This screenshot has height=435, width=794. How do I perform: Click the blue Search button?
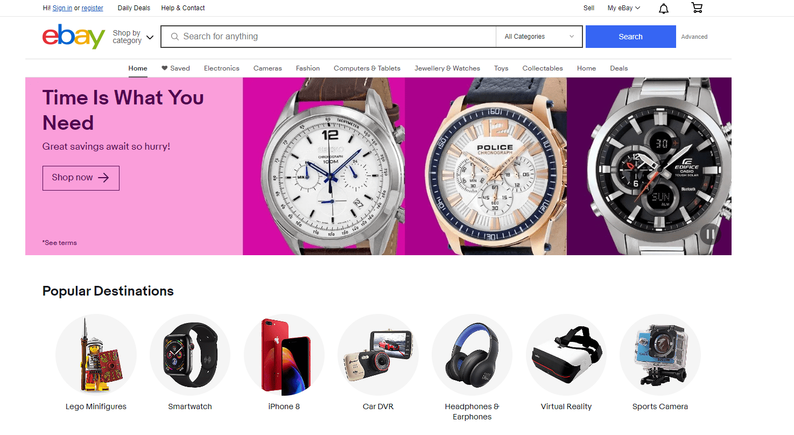point(631,37)
